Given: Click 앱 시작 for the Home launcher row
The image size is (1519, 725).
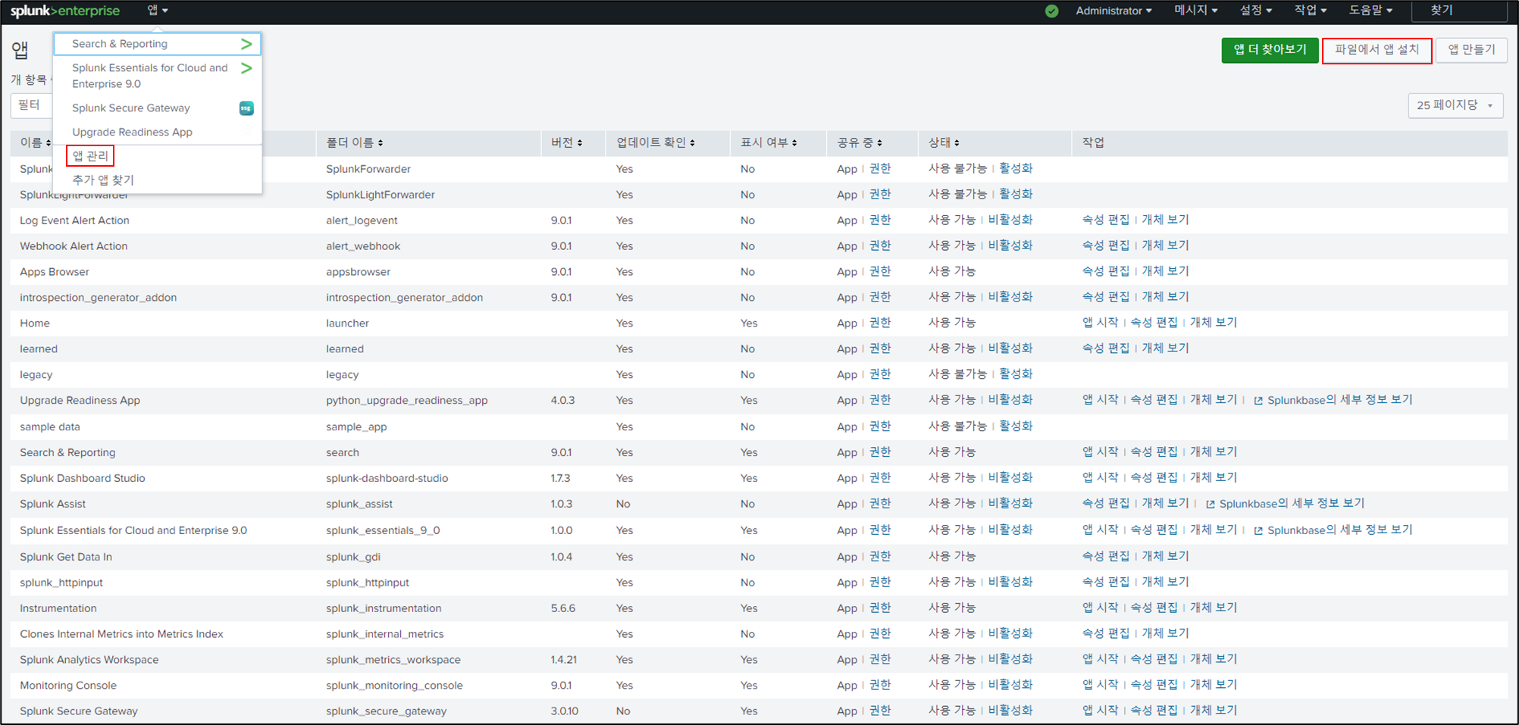Looking at the screenshot, I should [x=1101, y=323].
